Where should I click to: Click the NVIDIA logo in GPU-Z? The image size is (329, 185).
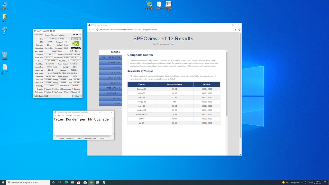pos(76,45)
